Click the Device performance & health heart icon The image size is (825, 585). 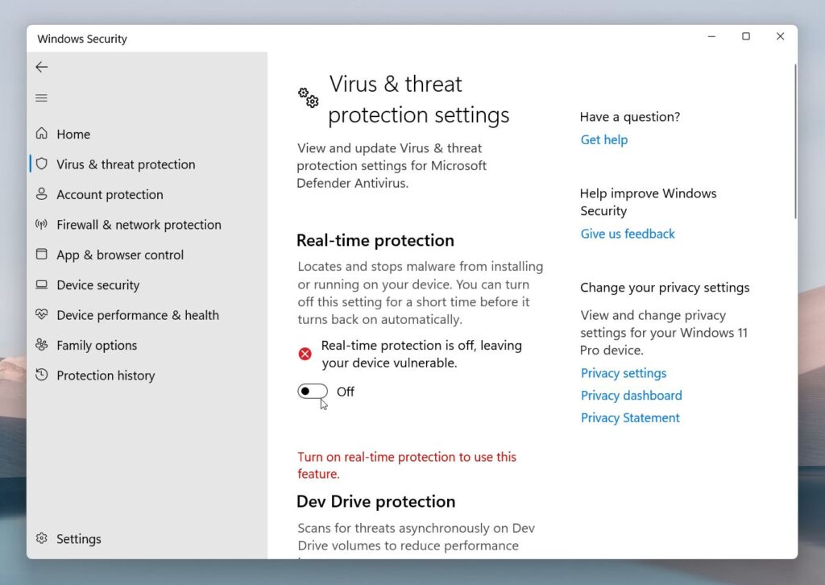pos(42,314)
